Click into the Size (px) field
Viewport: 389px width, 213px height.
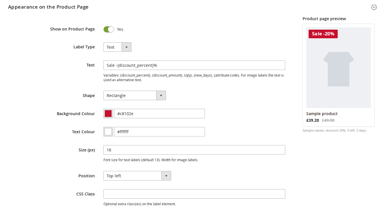tap(194, 150)
